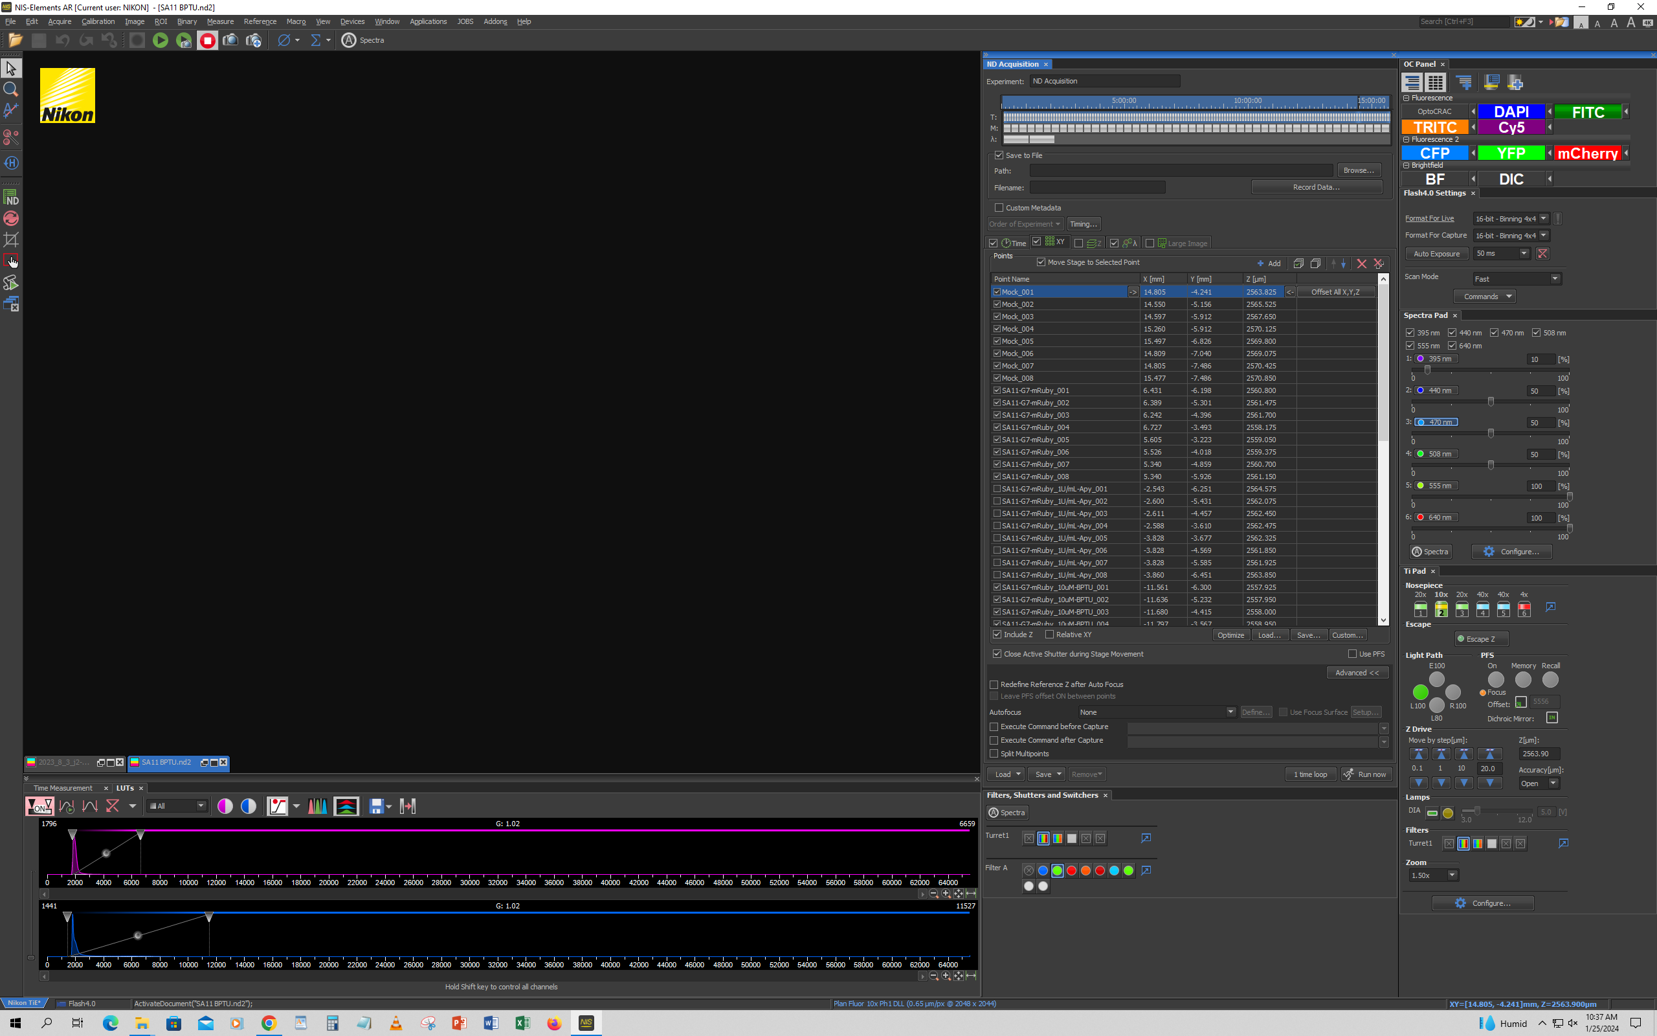Click the open folder icon in toolbar

pyautogui.click(x=15, y=40)
